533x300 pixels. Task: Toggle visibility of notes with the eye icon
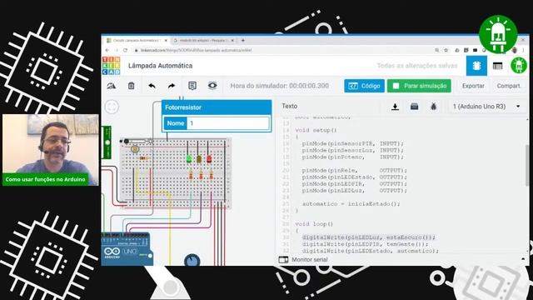click(212, 86)
